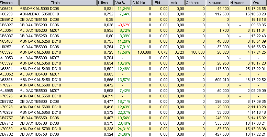Click time 17:23:55 in first row
The image size is (267, 137).
pos(258,9)
